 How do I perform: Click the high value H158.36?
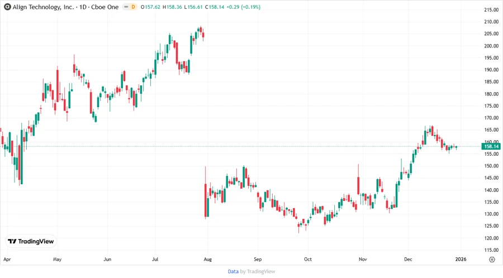point(172,7)
